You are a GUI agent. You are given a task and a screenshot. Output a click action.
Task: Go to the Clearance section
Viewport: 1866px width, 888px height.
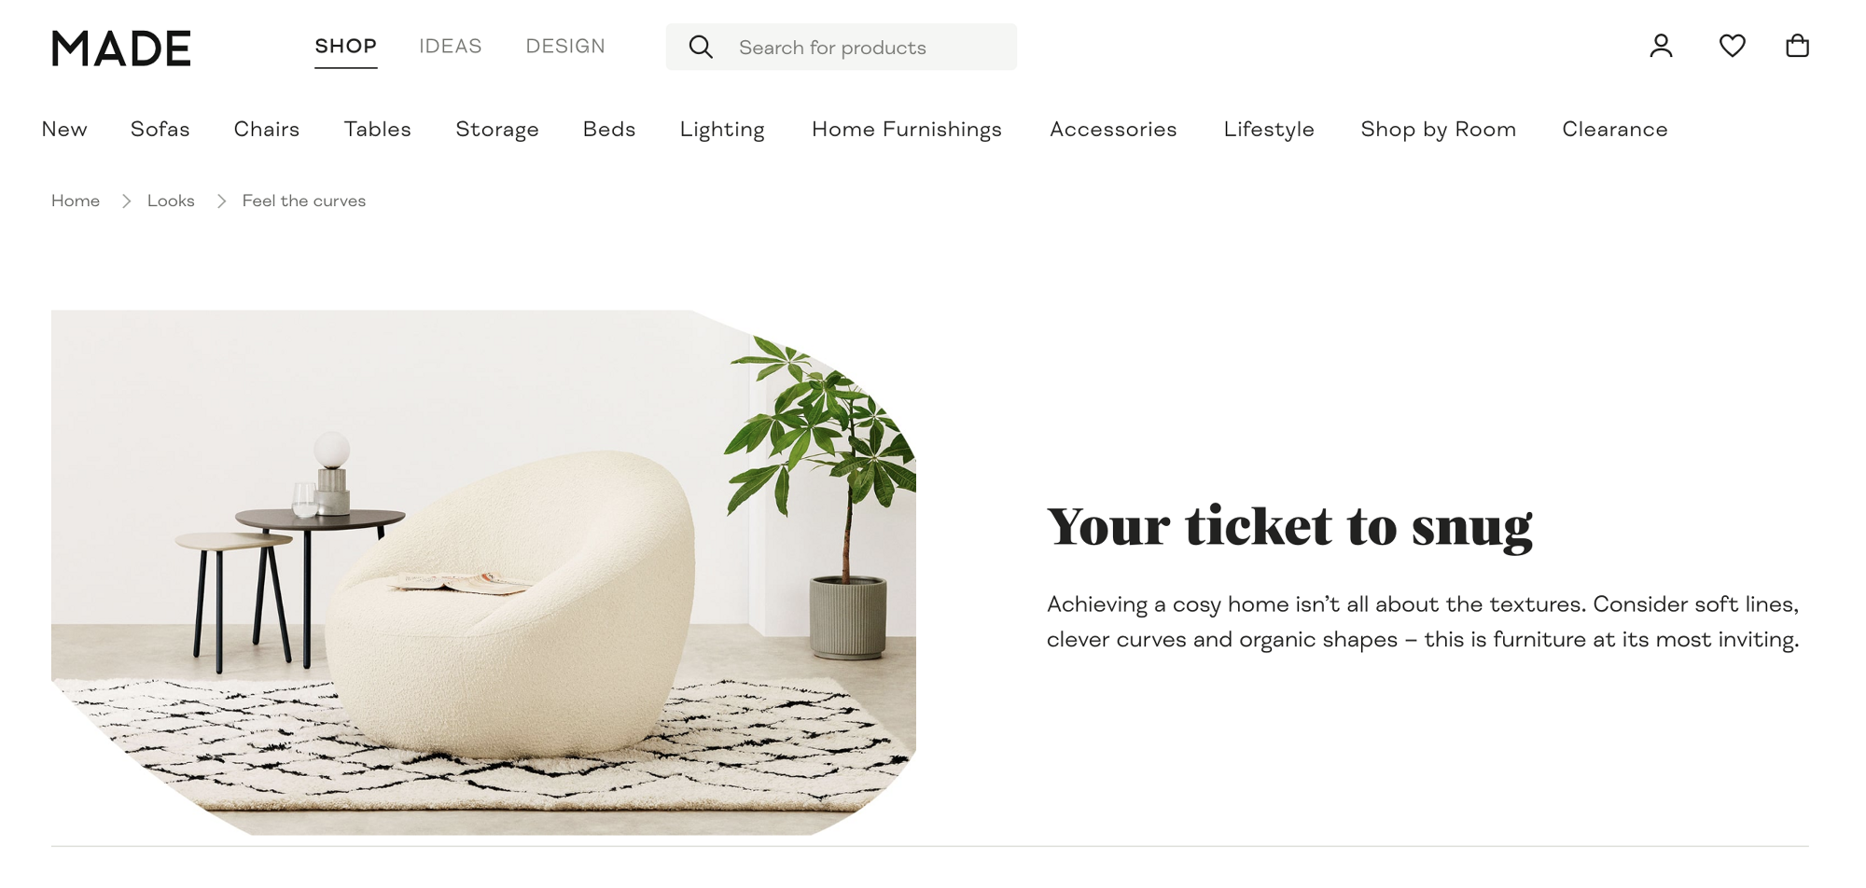pyautogui.click(x=1614, y=129)
